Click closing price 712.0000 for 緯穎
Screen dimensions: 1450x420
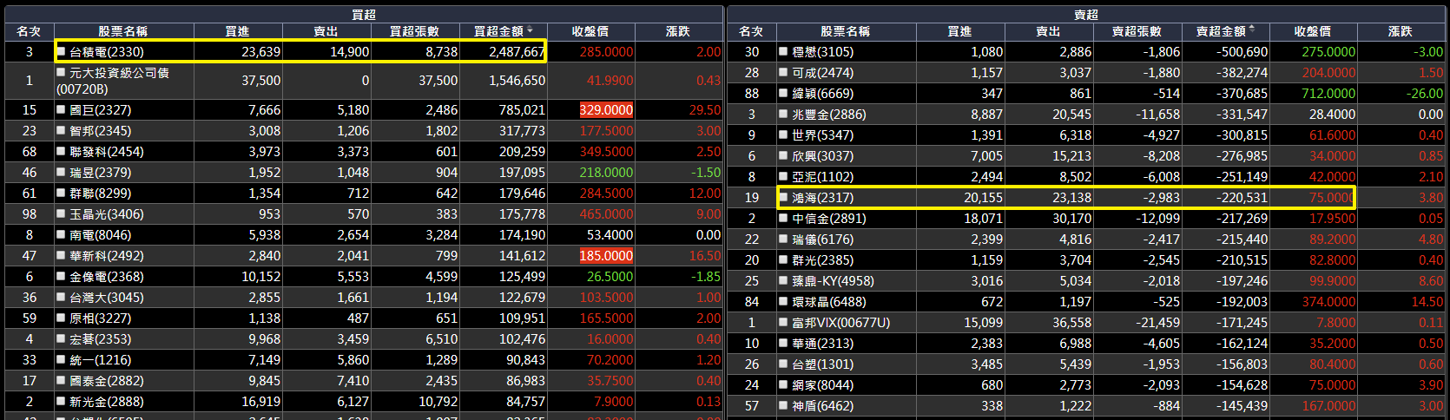(1328, 94)
